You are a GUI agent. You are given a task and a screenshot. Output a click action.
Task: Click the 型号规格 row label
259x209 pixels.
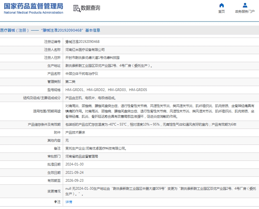pyautogui.click(x=54, y=90)
